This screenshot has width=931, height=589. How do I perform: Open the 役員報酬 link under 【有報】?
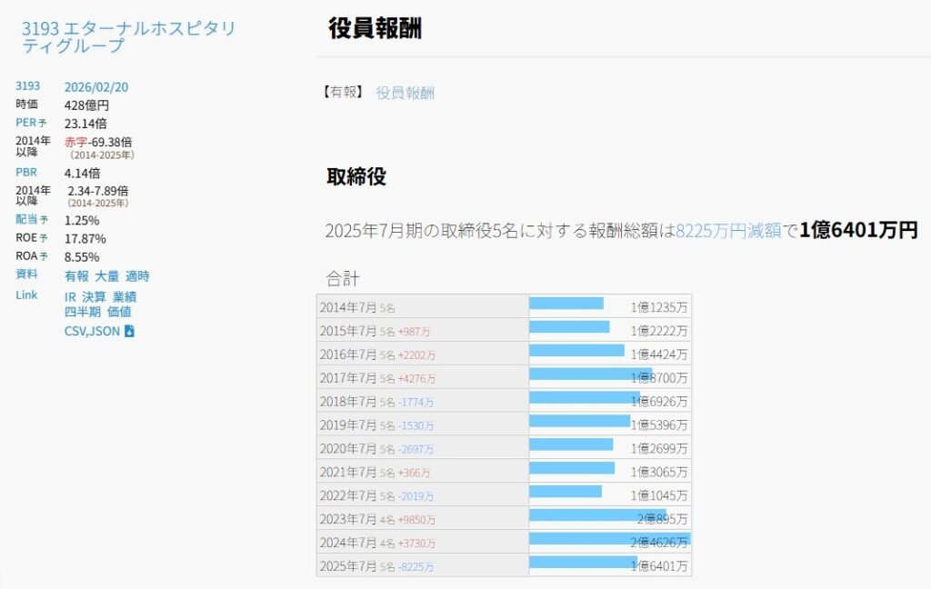point(404,92)
